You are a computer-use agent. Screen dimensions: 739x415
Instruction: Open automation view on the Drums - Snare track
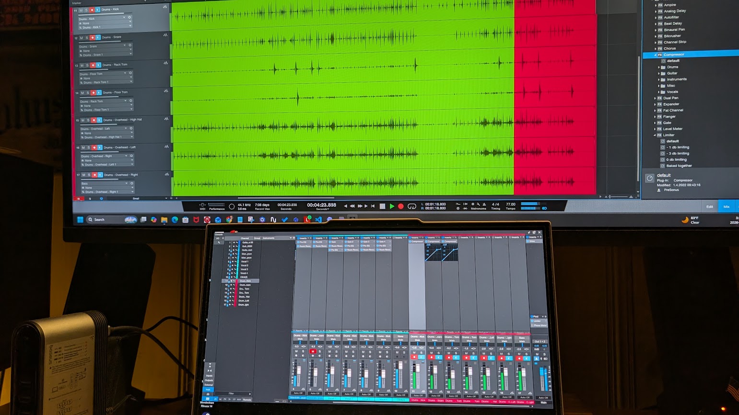[165, 35]
